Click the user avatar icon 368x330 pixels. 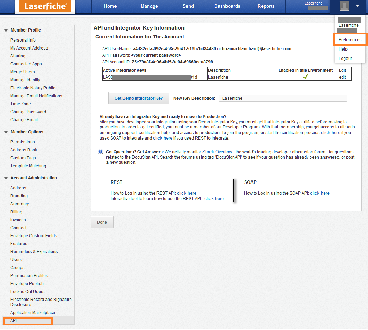(x=344, y=6)
